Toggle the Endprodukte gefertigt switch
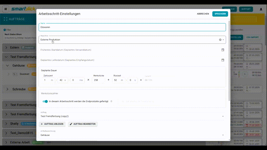Viewport: 267px width, 150px height. tap(45, 101)
